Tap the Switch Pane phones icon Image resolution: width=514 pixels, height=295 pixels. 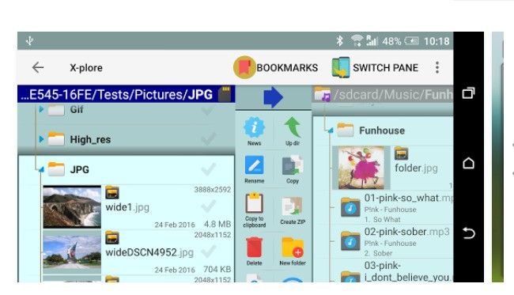[341, 67]
